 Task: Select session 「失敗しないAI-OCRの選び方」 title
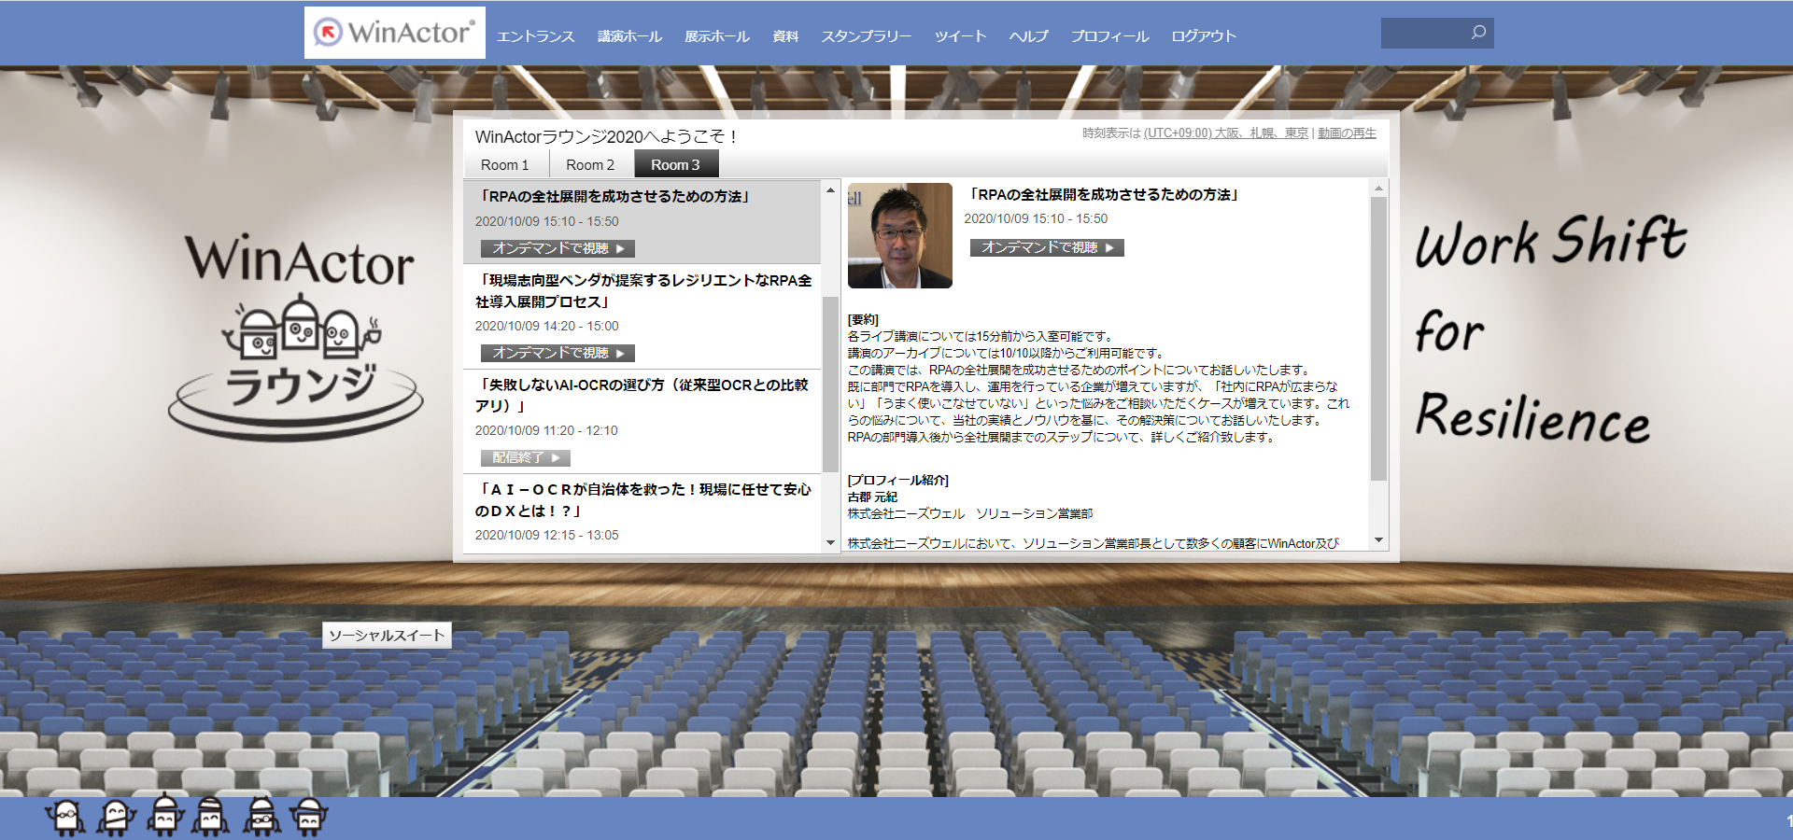tap(642, 396)
